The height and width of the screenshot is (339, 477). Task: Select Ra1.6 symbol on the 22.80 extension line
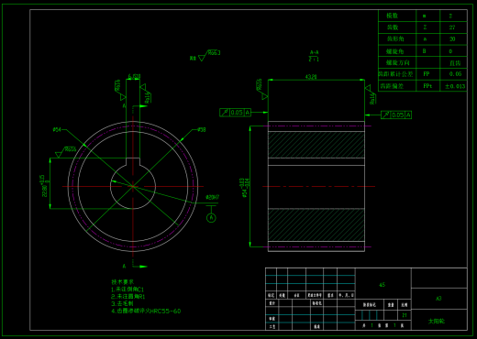(66, 152)
